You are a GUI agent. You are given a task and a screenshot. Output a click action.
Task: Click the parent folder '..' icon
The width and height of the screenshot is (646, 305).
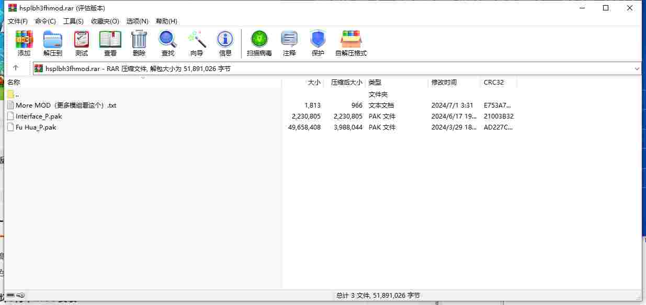tap(11, 94)
